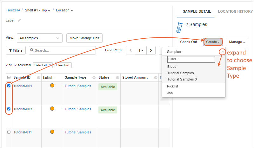Image resolution: width=254 pixels, height=148 pixels.
Task: Open the Tutorial-001 sample link
Action: point(23,86)
